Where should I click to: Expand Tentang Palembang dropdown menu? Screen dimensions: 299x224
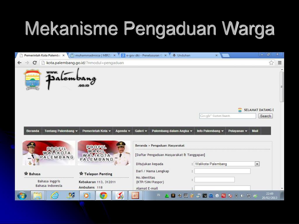(61, 131)
